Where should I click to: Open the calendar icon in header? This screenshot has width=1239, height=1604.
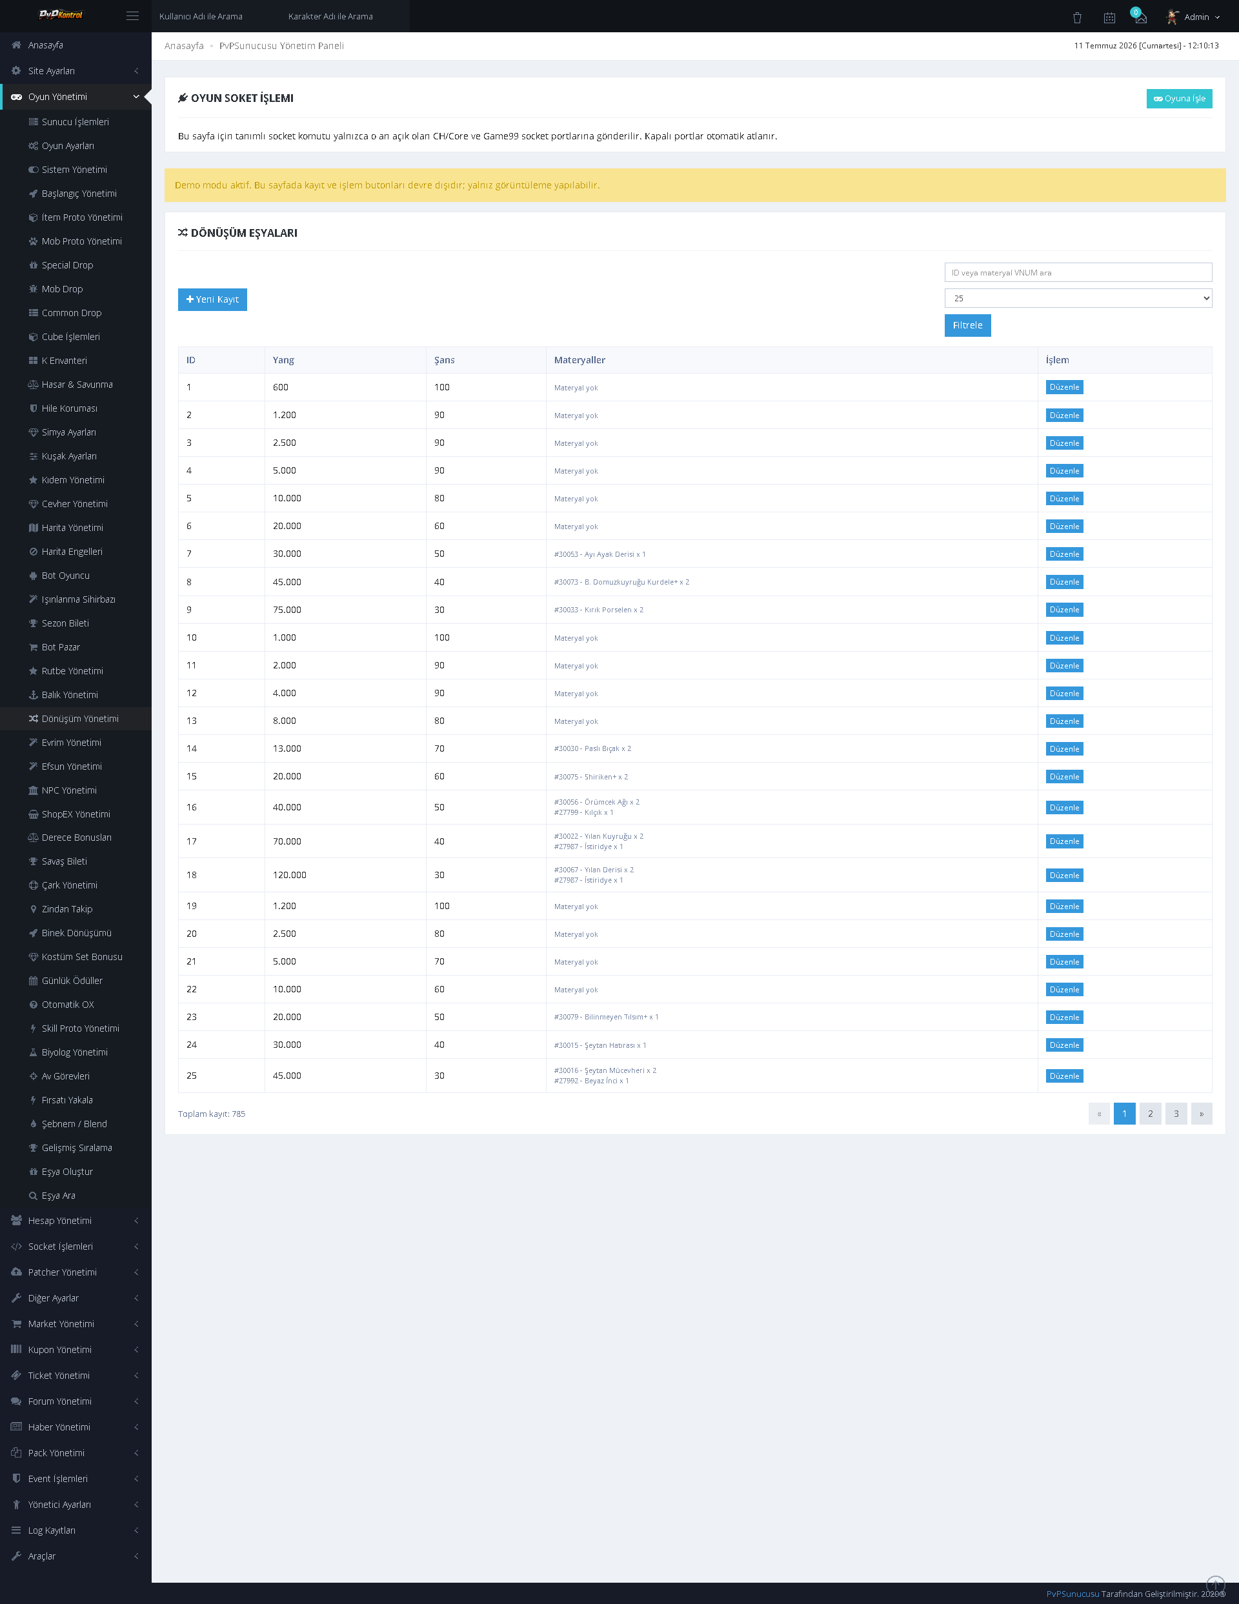1109,17
